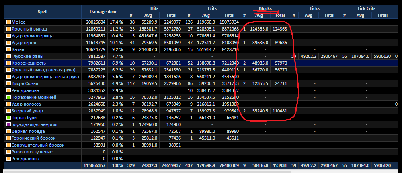Screen dimensions: 402x173
Task: Click the icon beside Зверский удар
Action: coord(8,111)
